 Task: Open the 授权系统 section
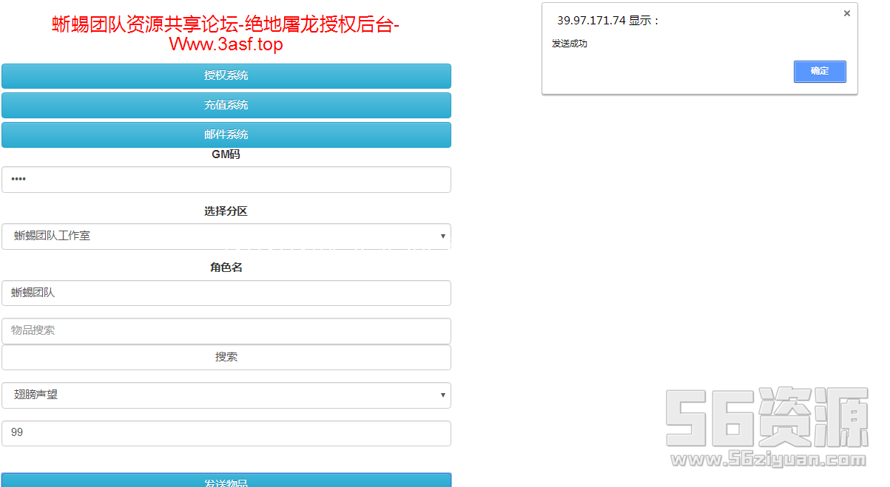(226, 75)
